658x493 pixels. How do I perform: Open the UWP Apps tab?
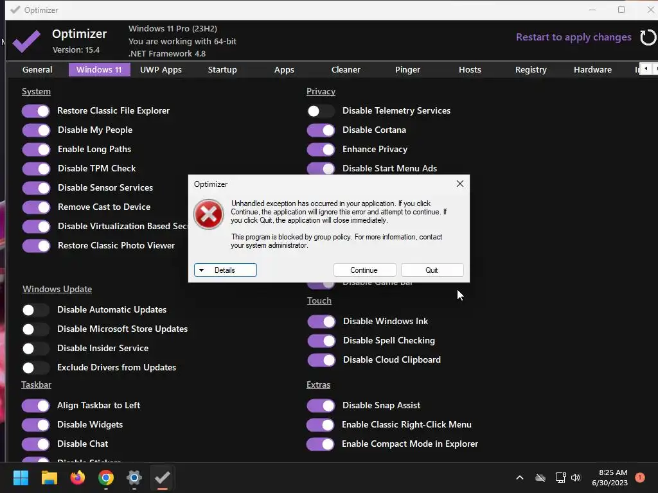coord(161,69)
